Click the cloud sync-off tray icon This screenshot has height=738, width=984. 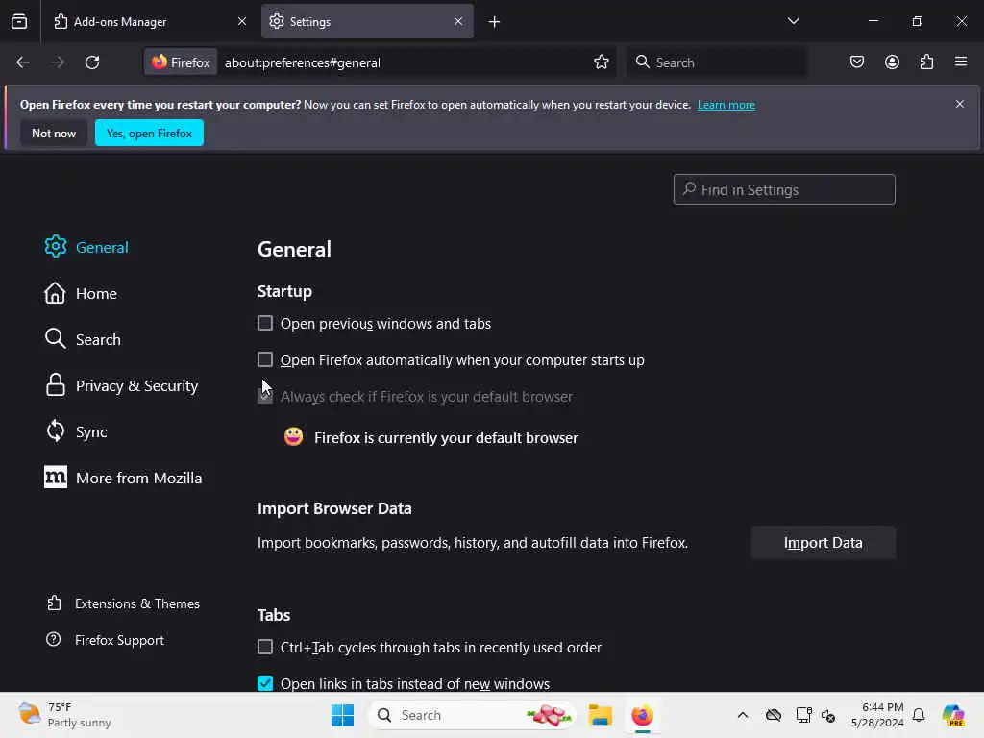pyautogui.click(x=774, y=715)
